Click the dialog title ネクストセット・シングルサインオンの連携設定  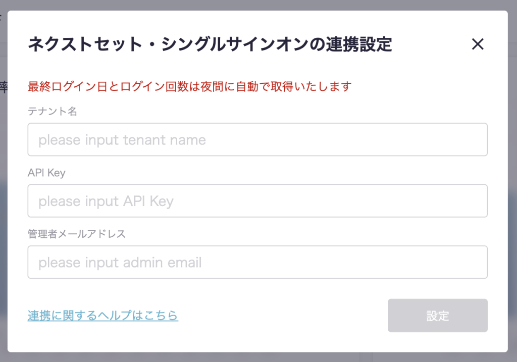coord(210,44)
